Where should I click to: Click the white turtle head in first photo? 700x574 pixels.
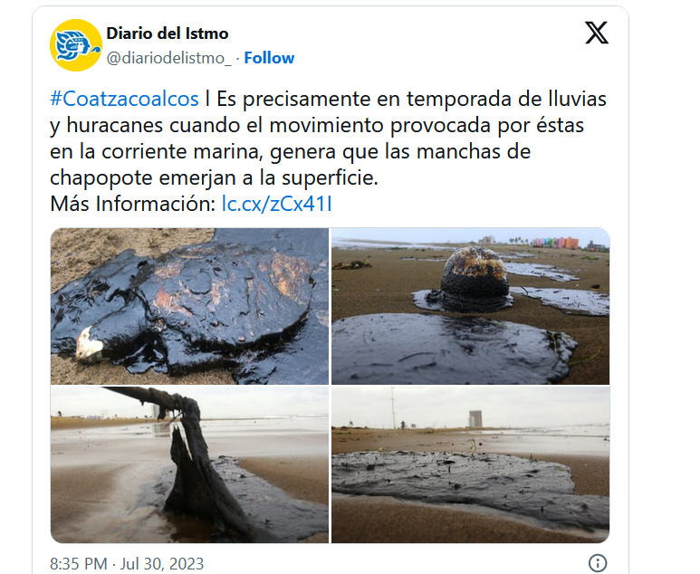[90, 344]
